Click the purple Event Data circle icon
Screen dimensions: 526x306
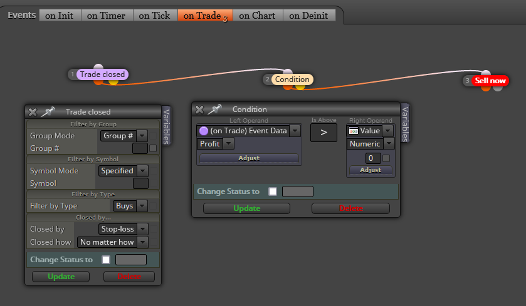[204, 131]
